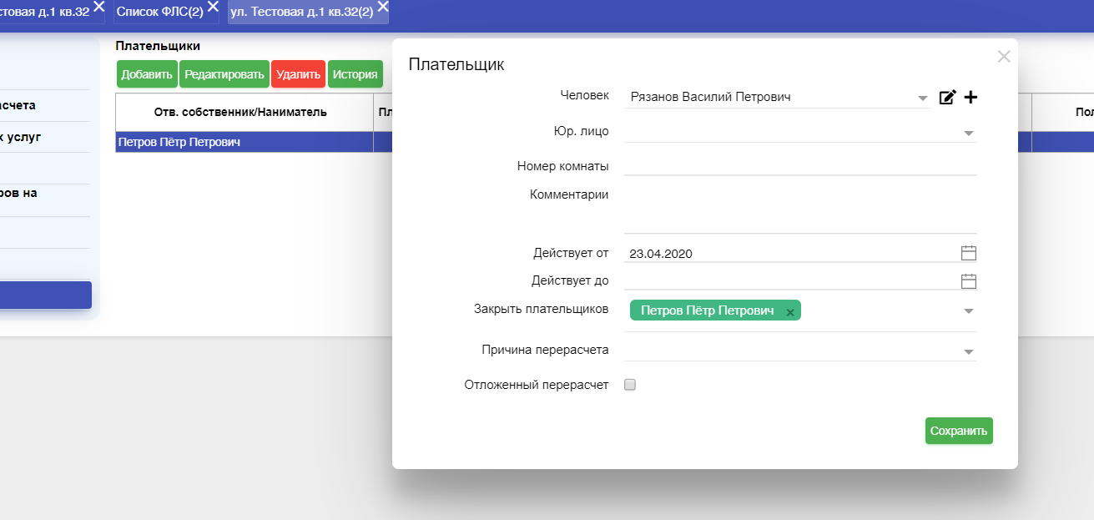
Task: Switch to Список ФЛС(2) tab
Action: point(159,13)
